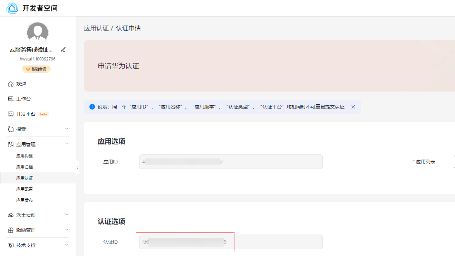The width and height of the screenshot is (455, 256).
Task: Click the 应用ID input field
Action: [231, 162]
